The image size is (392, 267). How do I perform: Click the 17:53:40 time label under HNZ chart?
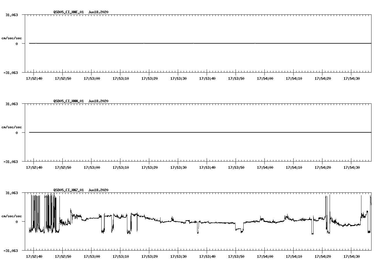[207, 257]
